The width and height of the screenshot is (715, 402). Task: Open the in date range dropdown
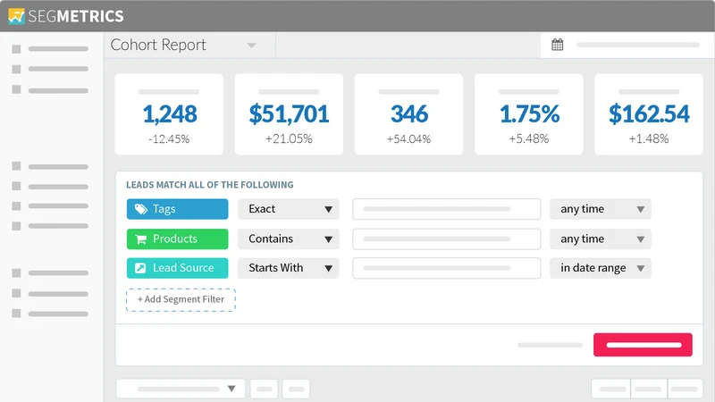click(600, 269)
